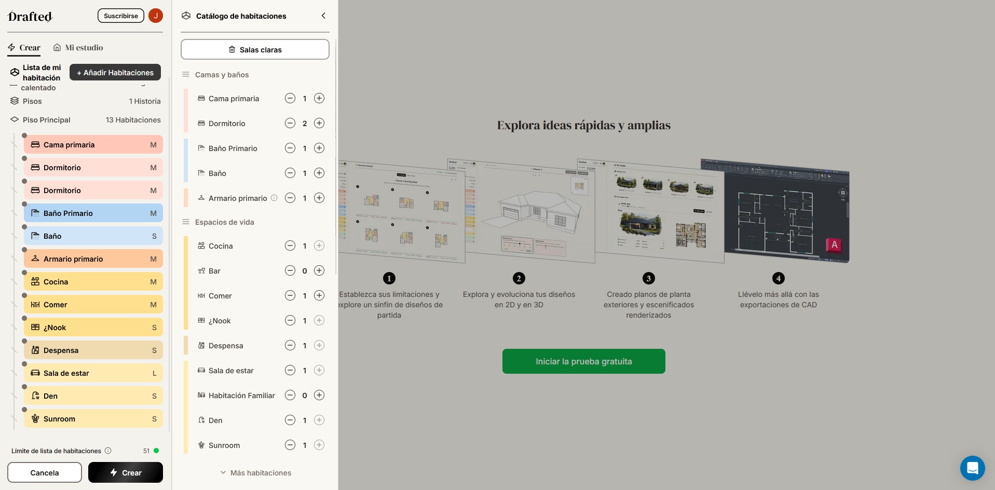Collapse the Catálogo de habitaciones panel
This screenshot has height=490, width=995.
(323, 16)
